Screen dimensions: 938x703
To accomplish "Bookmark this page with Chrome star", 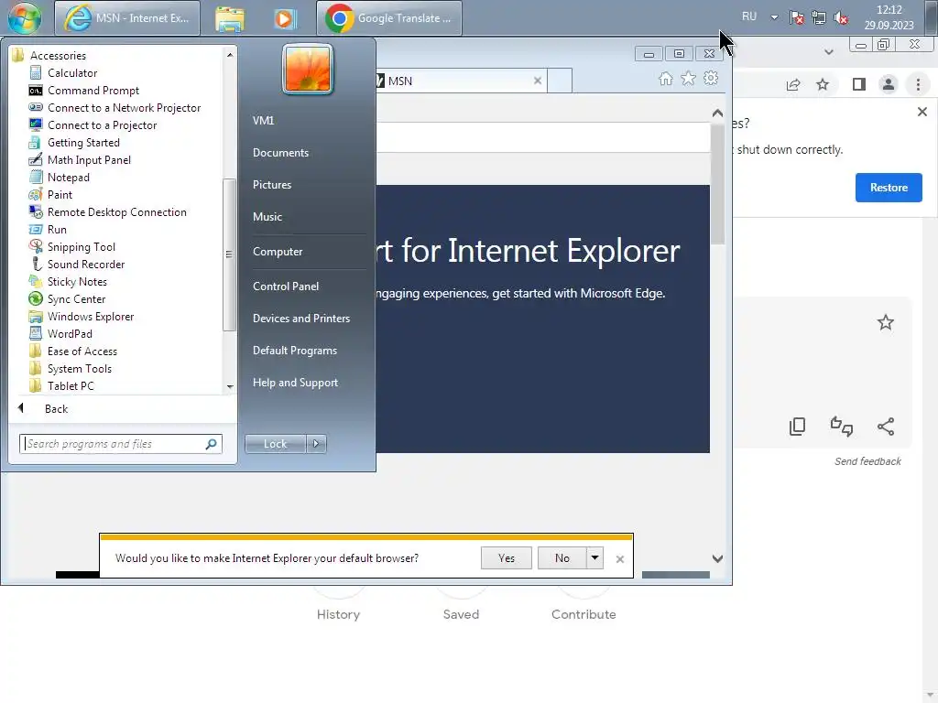I will [x=823, y=85].
